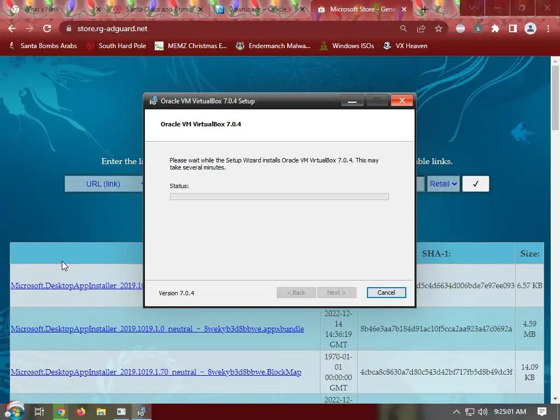This screenshot has width=560, height=420.
Task: Close the VirtualBox Setup dialog
Action: coord(402,101)
